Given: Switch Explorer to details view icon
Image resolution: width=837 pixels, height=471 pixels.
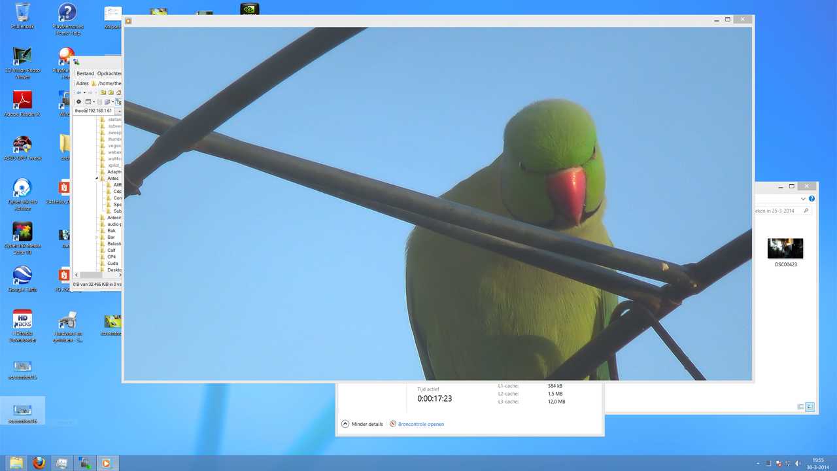Looking at the screenshot, I should pos(800,407).
